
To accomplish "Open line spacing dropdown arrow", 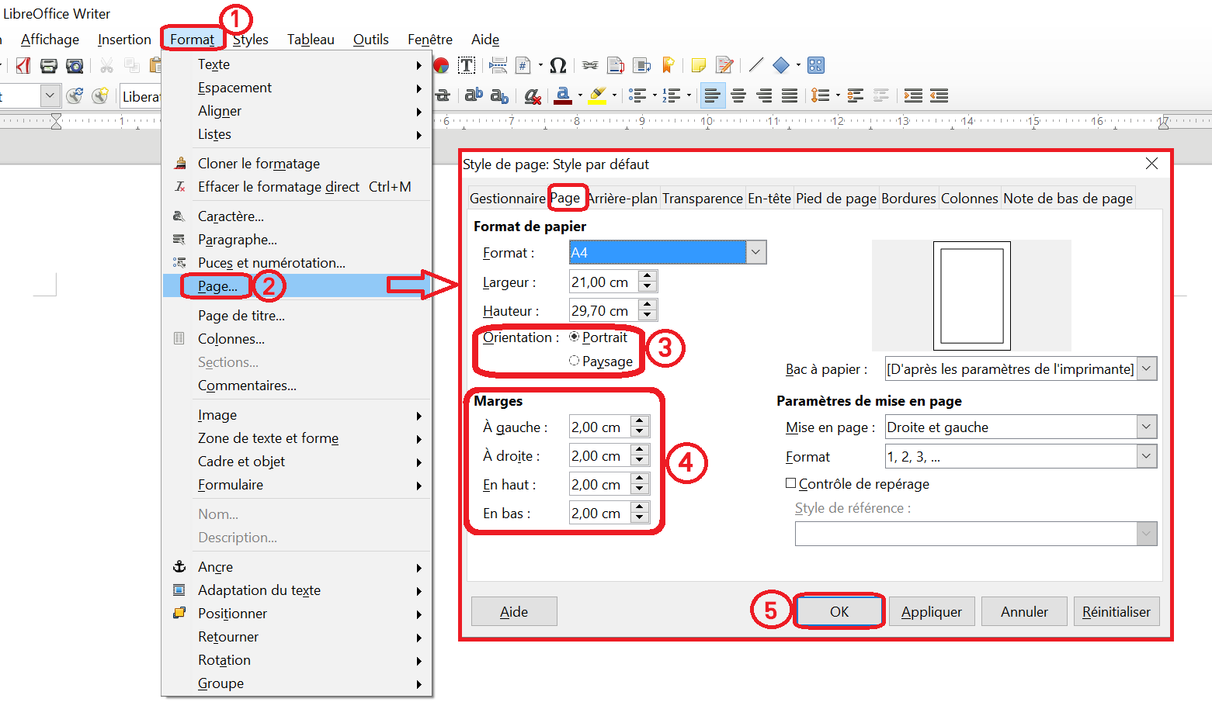I will click(838, 95).
